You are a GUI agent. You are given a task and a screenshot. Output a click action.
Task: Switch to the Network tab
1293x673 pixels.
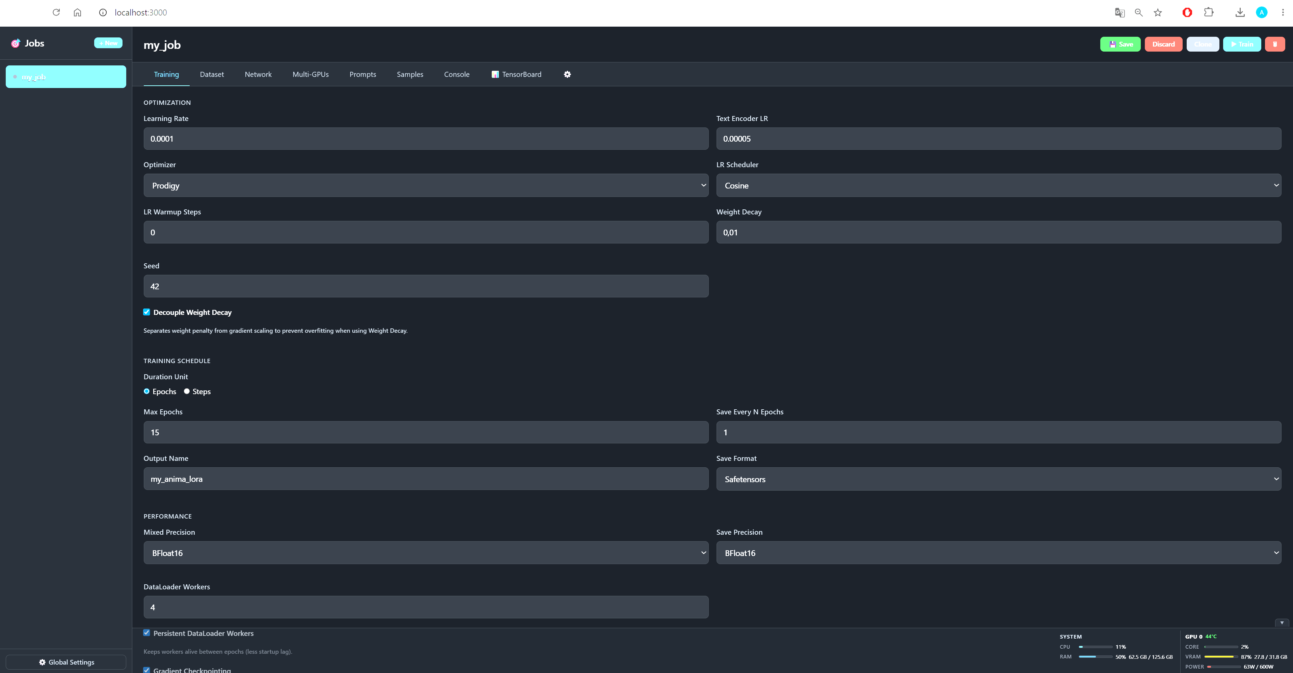point(258,74)
